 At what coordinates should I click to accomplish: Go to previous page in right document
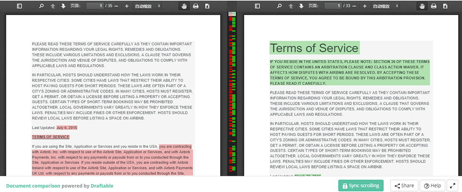(290, 6)
